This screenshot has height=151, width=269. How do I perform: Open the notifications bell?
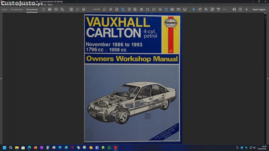(246, 9)
